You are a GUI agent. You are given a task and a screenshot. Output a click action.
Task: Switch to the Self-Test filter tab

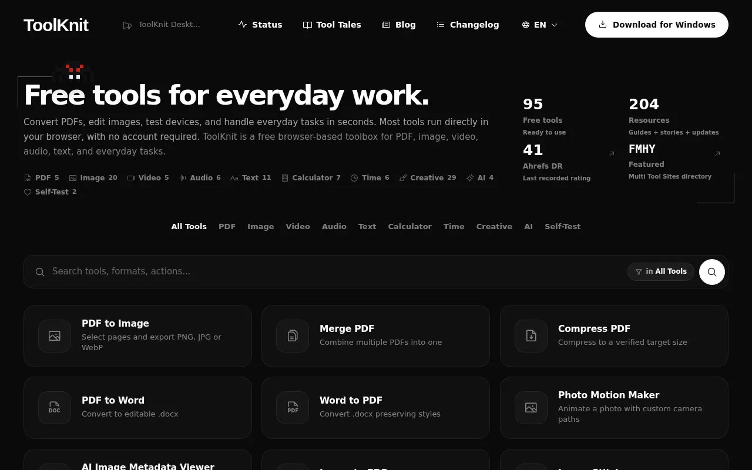pos(563,226)
